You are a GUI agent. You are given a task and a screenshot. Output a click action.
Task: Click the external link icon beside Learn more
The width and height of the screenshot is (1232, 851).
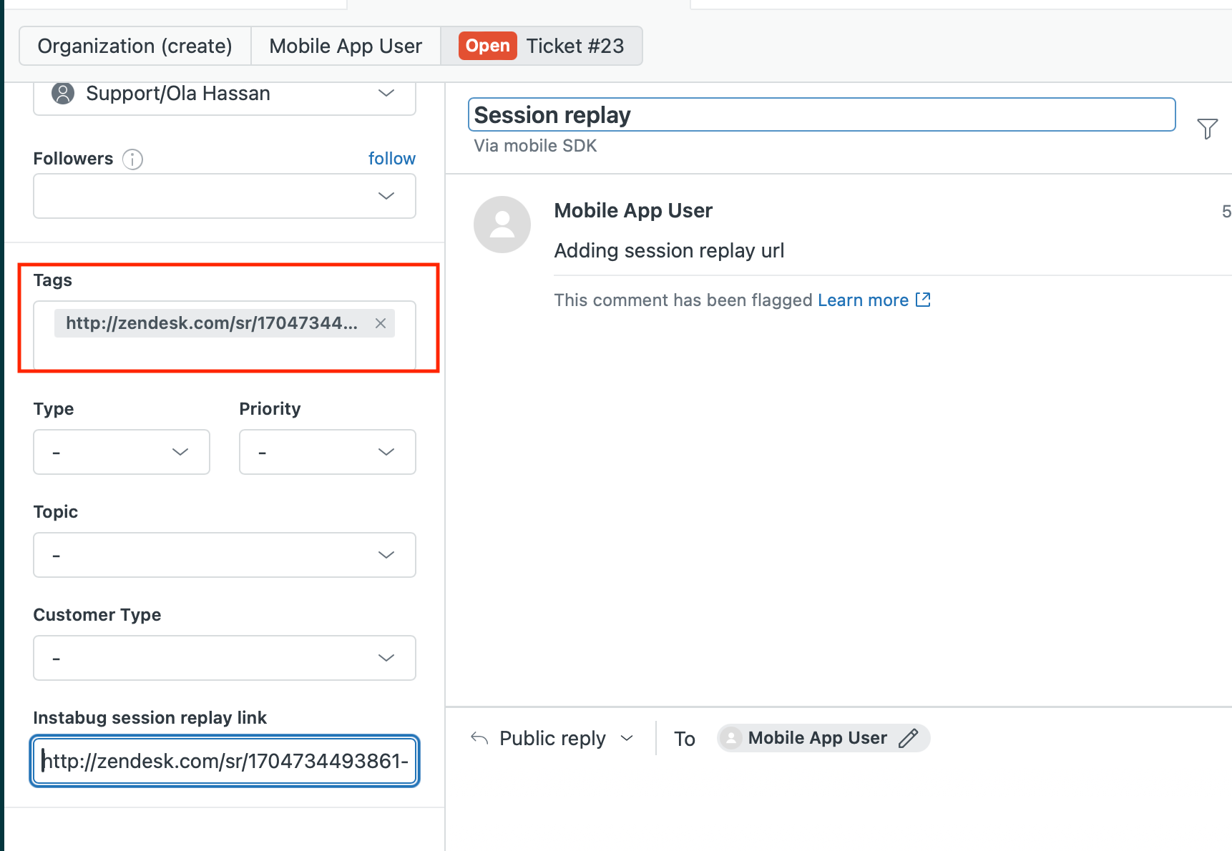(x=923, y=300)
